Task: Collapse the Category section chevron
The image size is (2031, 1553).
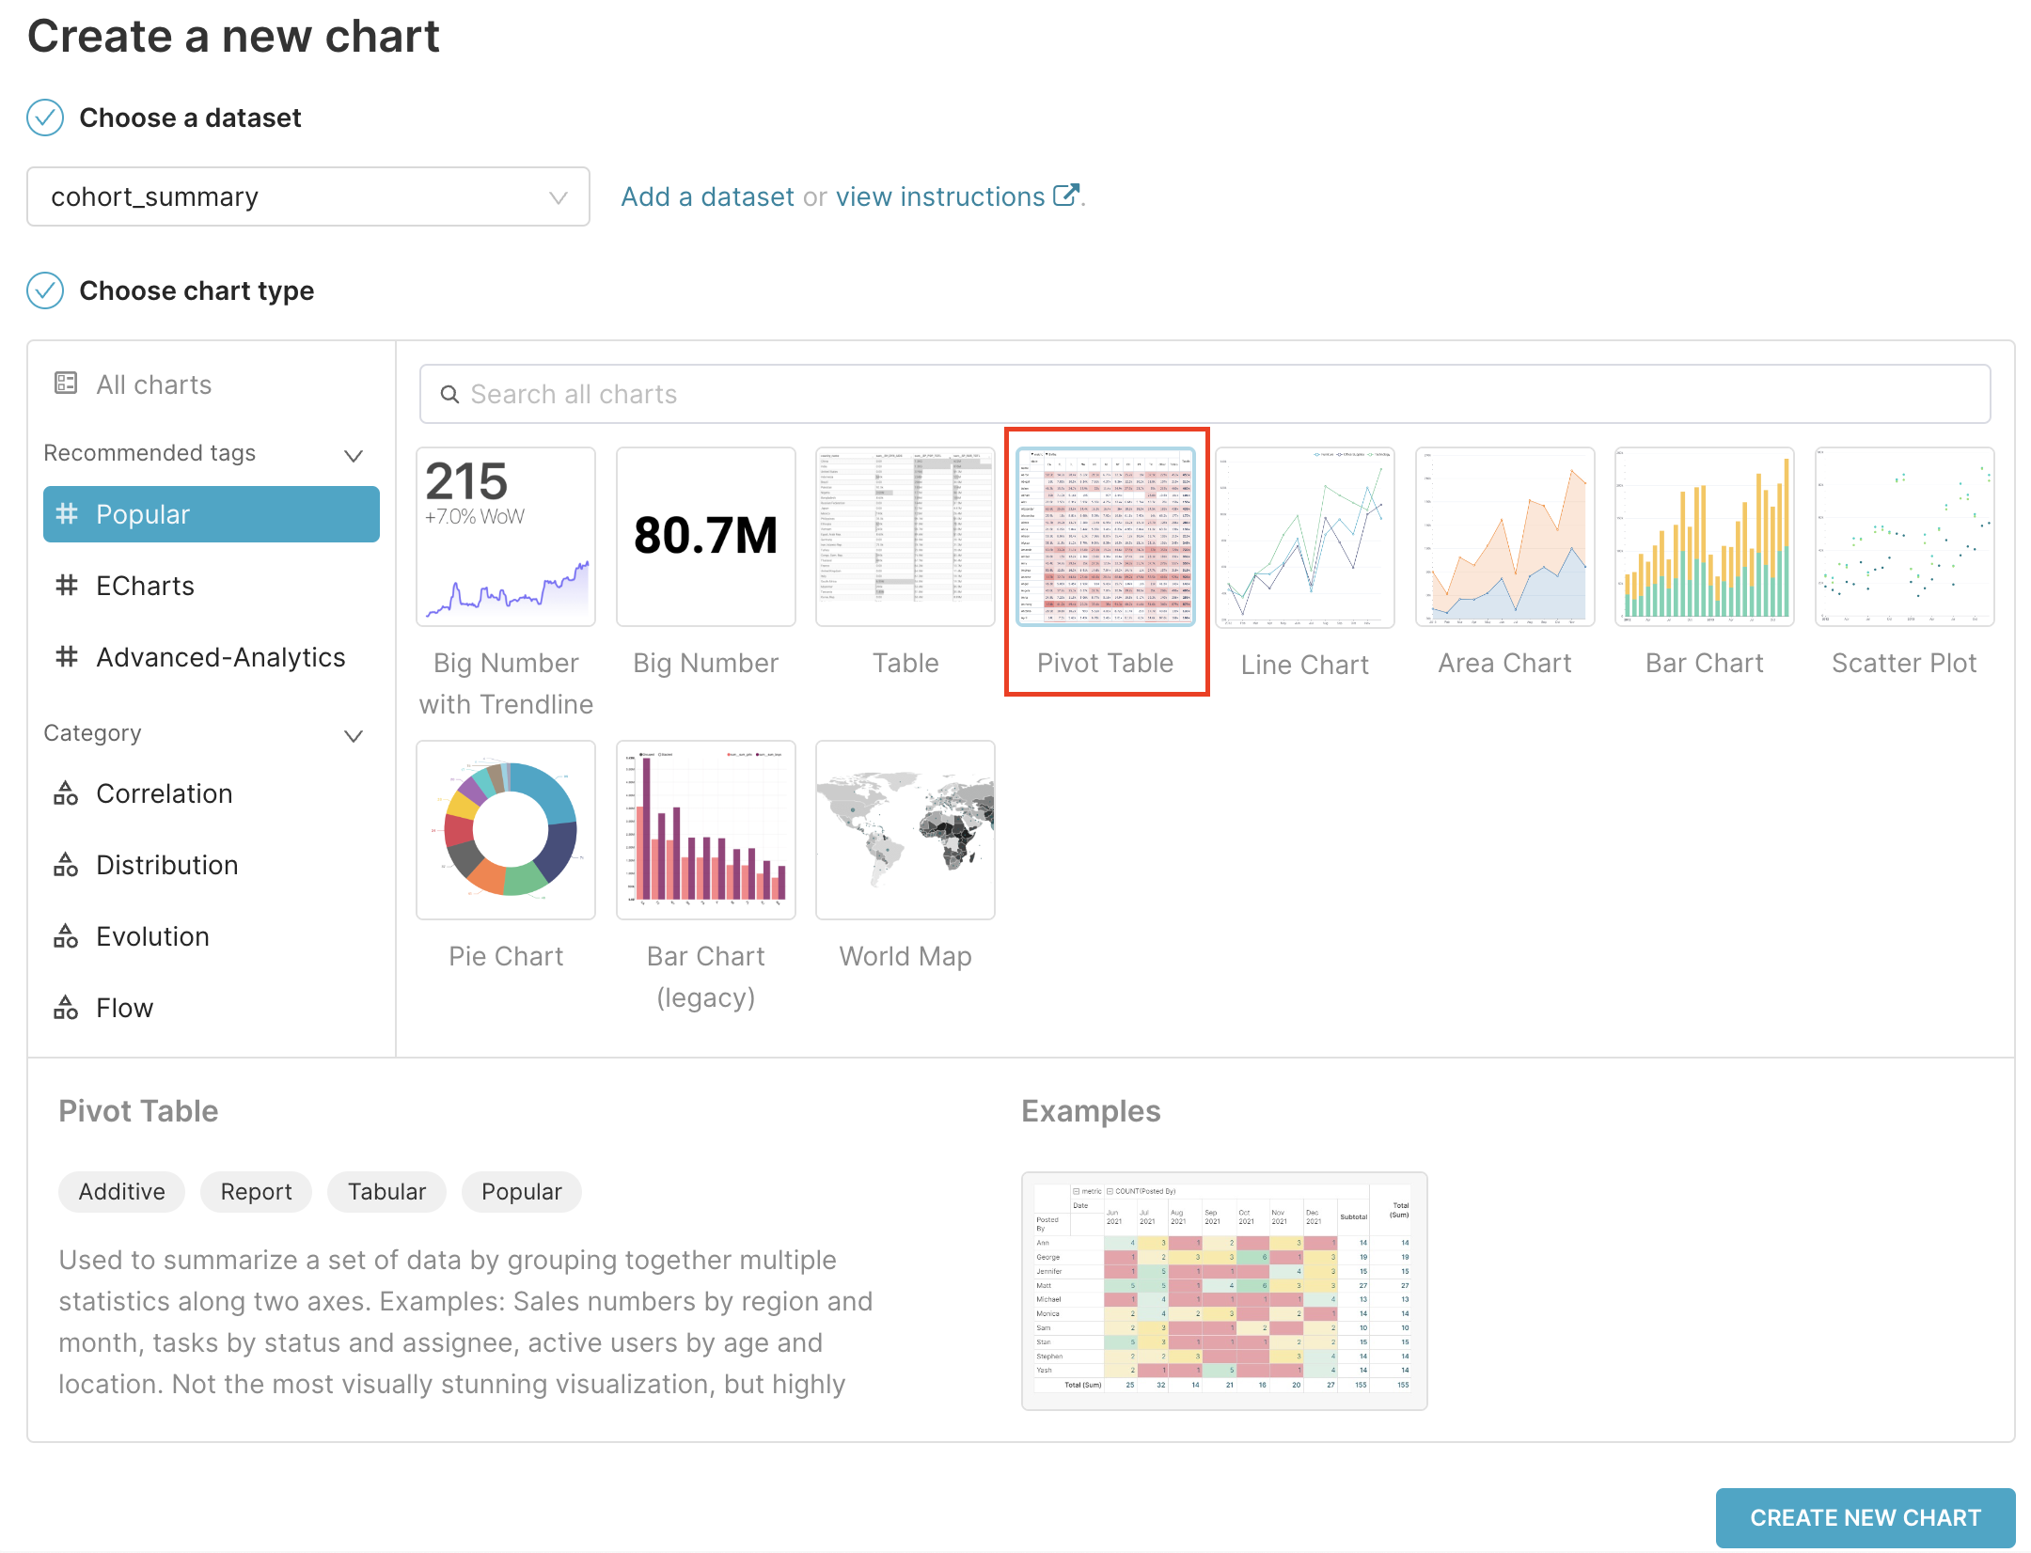Action: point(354,735)
